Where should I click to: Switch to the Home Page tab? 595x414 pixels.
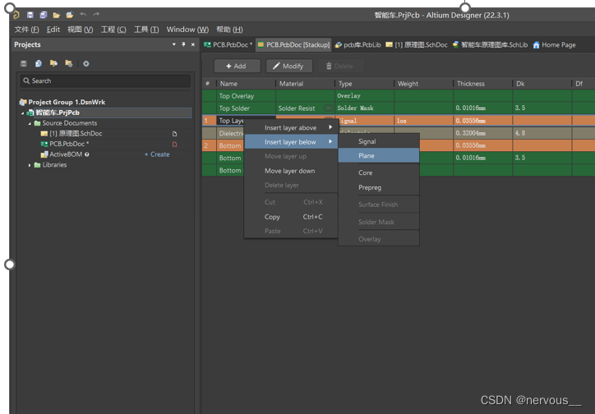point(557,45)
